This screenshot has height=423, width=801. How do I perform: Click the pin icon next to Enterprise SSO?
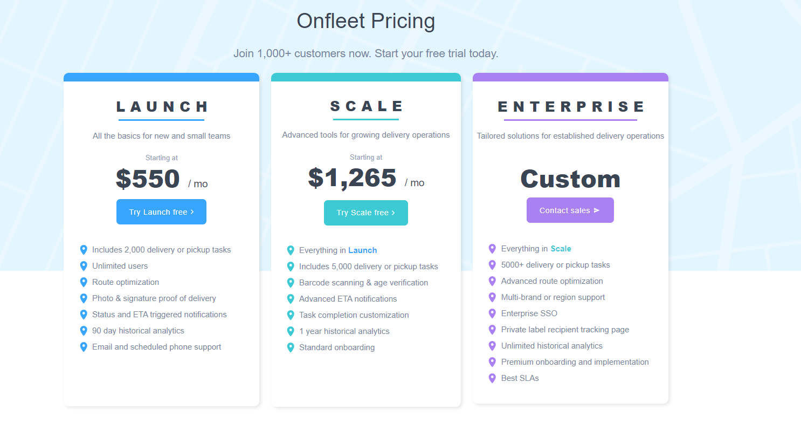(x=492, y=313)
